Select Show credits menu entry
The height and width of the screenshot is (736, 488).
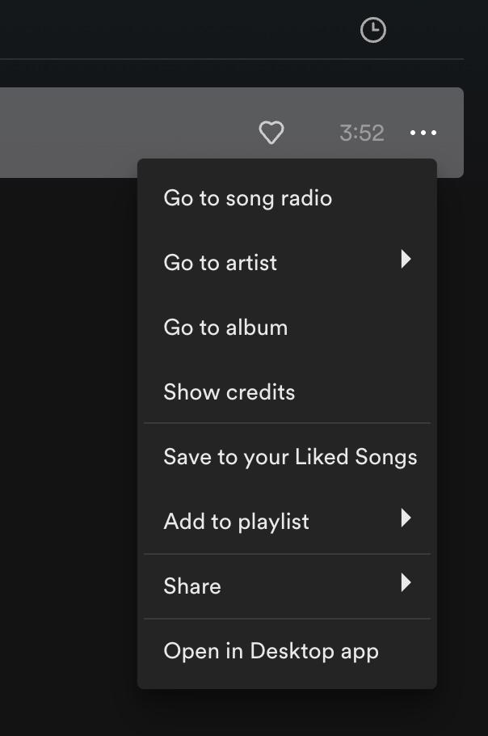pyautogui.click(x=229, y=392)
